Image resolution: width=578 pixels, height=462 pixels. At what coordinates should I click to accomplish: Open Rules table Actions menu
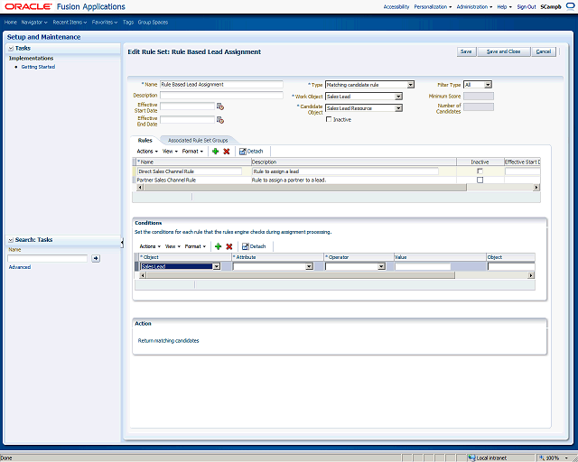[x=147, y=152]
